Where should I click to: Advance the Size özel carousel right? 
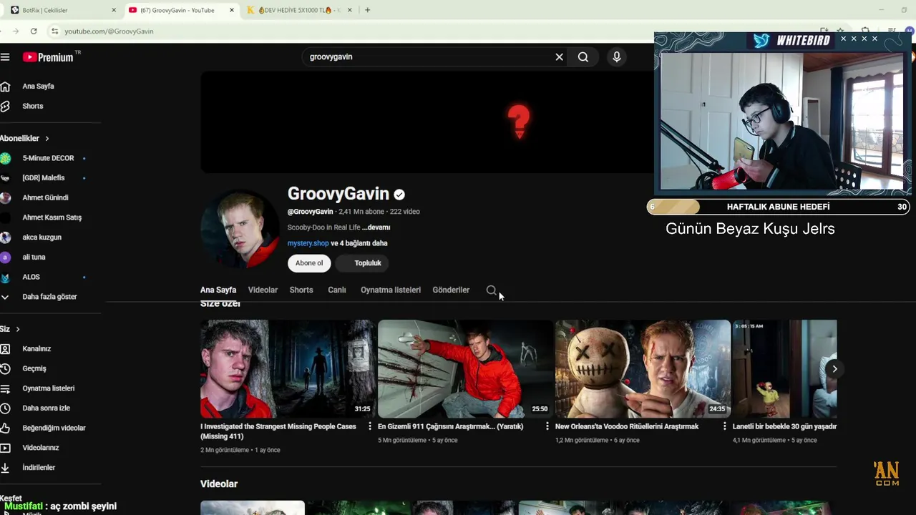pos(834,369)
